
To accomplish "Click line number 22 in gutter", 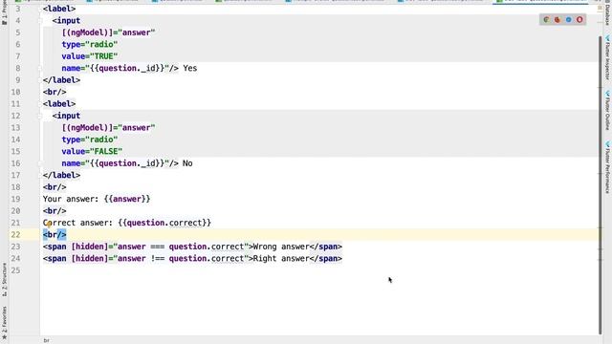I will (15, 235).
